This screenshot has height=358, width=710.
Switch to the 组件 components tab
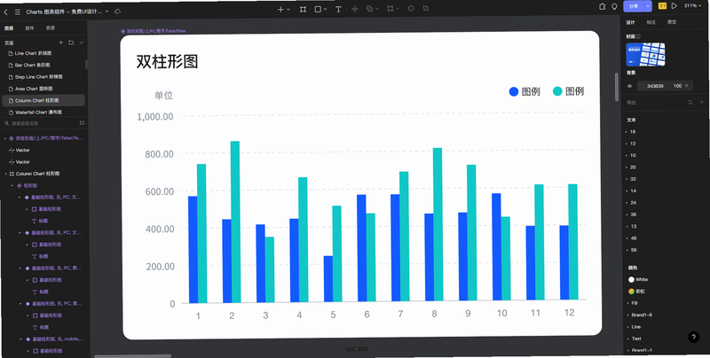click(x=29, y=28)
